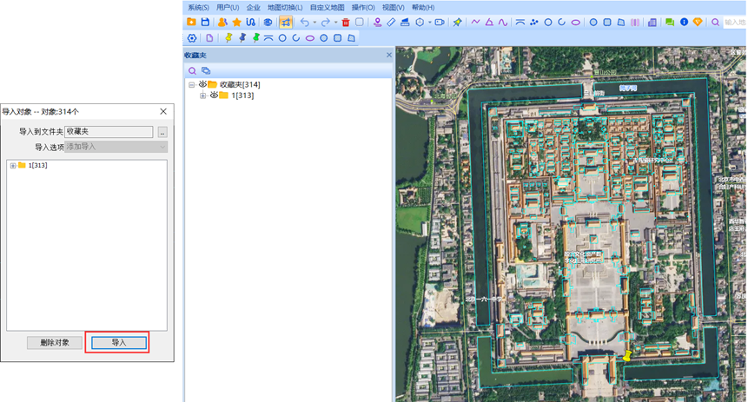Click the orange open-folder toolbar icon
The height and width of the screenshot is (402, 748).
pyautogui.click(x=191, y=22)
